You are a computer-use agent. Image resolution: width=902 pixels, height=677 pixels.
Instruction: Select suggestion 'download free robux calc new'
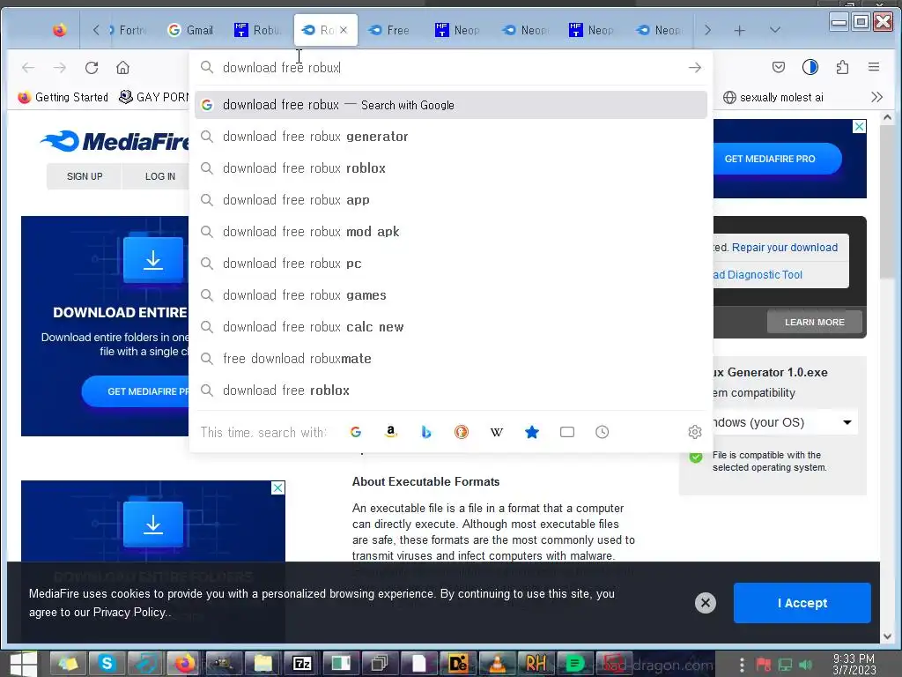[450, 326]
